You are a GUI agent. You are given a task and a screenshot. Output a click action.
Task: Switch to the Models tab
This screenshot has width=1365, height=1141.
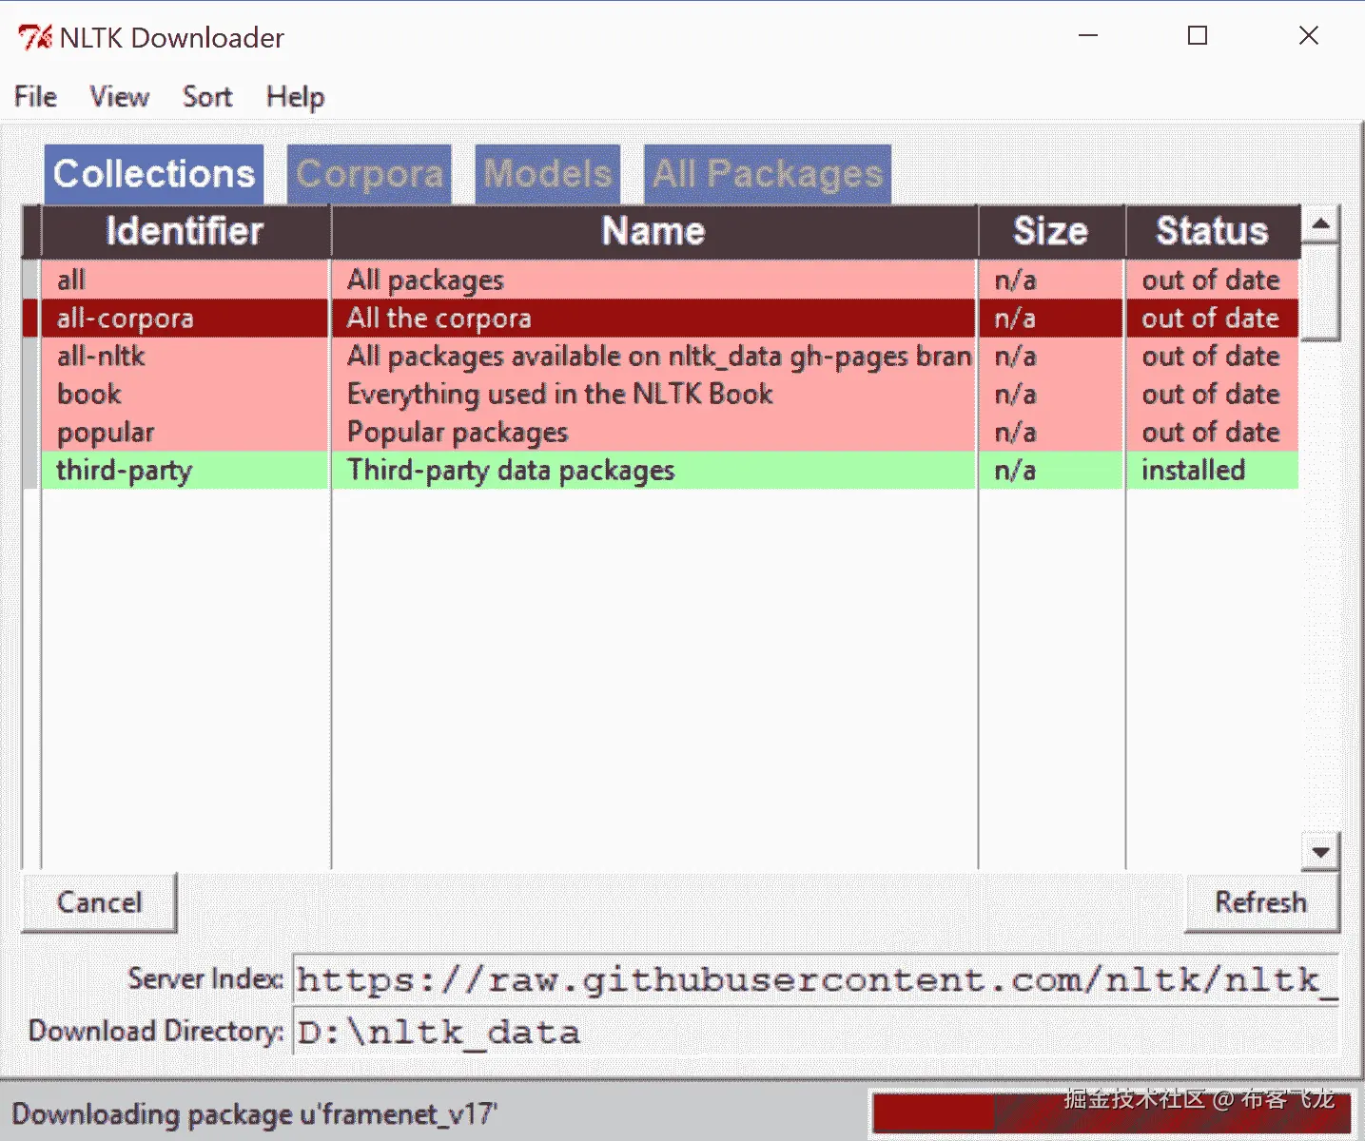click(x=547, y=174)
